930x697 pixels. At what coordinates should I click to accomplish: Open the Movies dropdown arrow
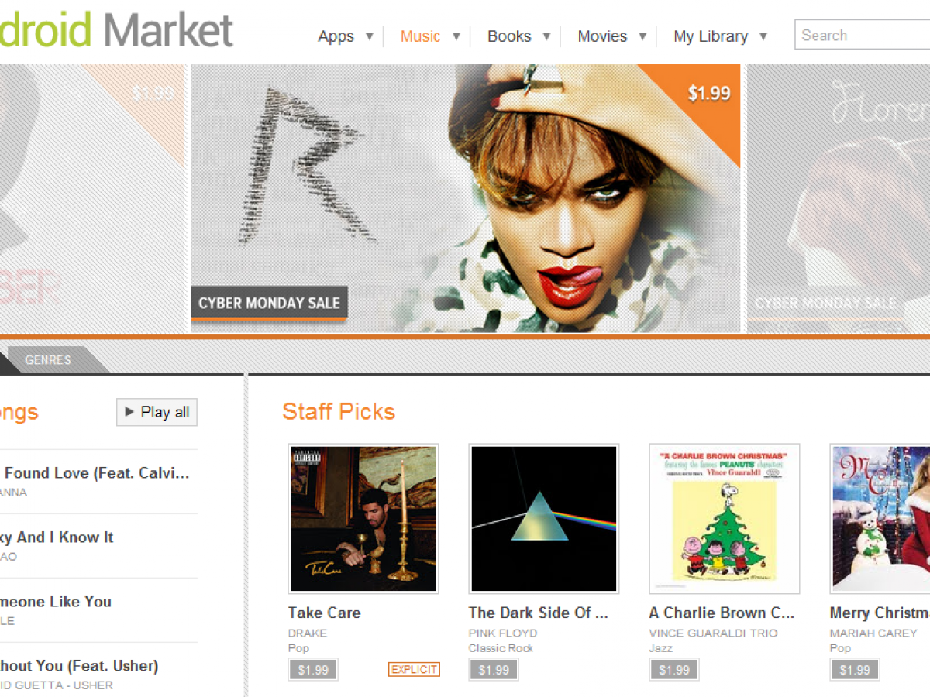pos(642,36)
